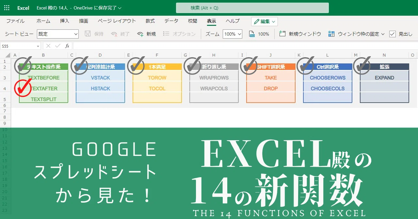Click the red checkmark on TEXTAFTER

pos(23,88)
